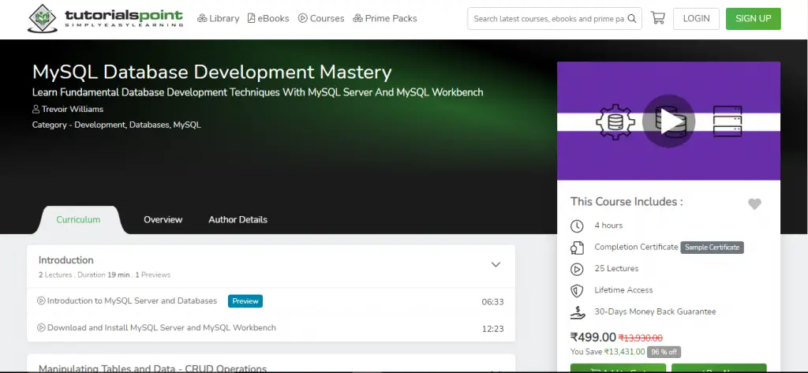This screenshot has height=373, width=808.
Task: Click play icon beside Download and Install lecture
Action: (x=41, y=327)
